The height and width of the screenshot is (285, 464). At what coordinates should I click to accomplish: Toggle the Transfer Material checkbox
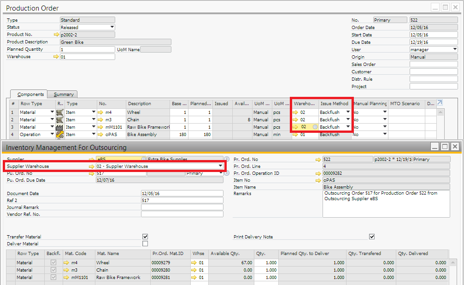pyautogui.click(x=145, y=237)
